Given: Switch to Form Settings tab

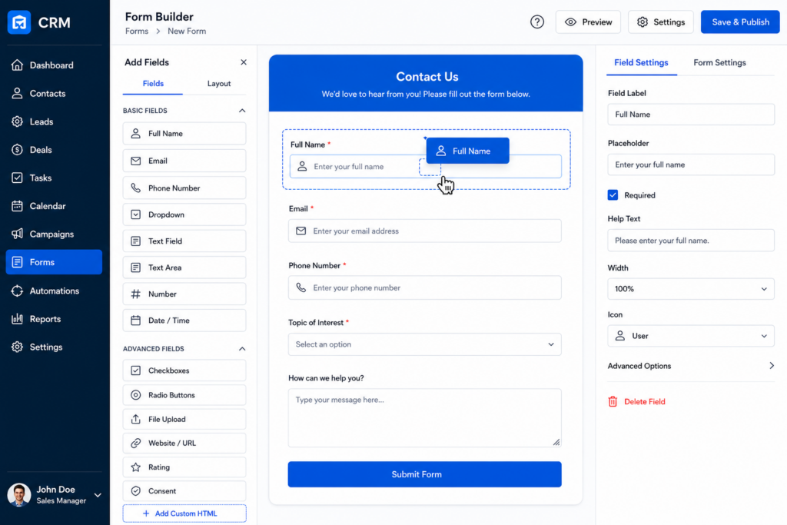Looking at the screenshot, I should pos(719,63).
